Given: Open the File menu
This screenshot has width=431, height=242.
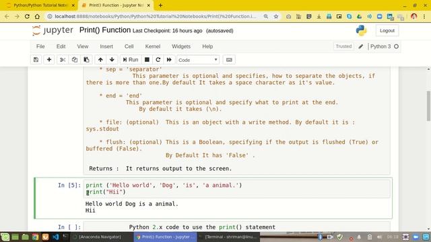Looking at the screenshot, I should (40, 46).
